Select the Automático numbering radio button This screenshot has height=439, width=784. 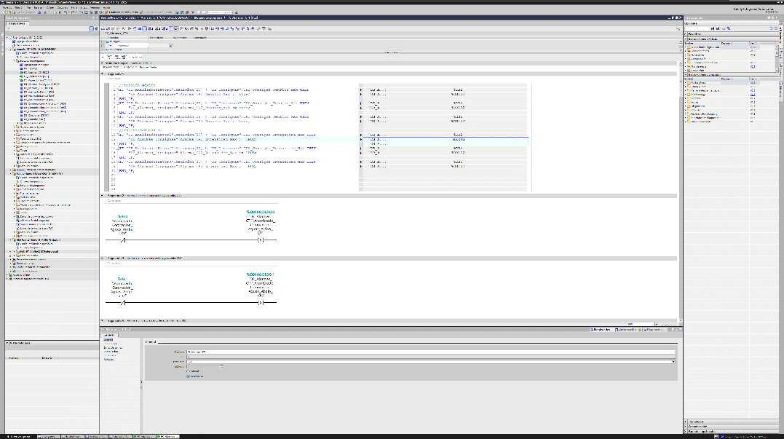189,376
